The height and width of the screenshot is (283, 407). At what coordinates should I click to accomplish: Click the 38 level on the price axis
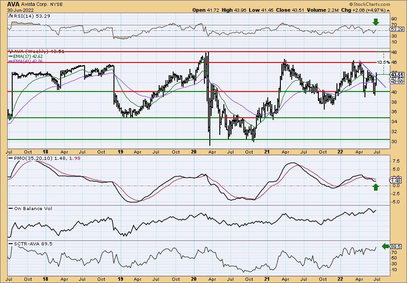[394, 102]
